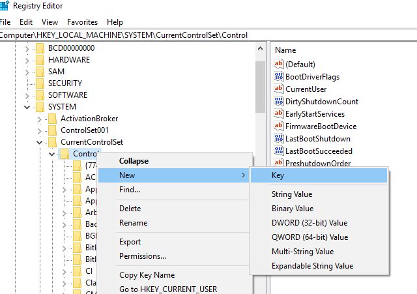Collapse the SYSTEM tree node arrow
417x294 pixels.
pos(27,107)
